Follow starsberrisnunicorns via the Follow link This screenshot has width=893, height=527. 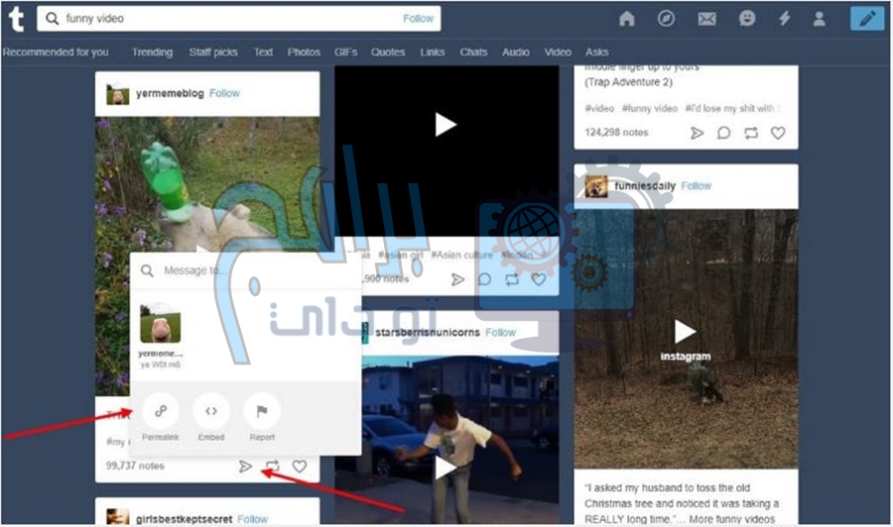(500, 333)
